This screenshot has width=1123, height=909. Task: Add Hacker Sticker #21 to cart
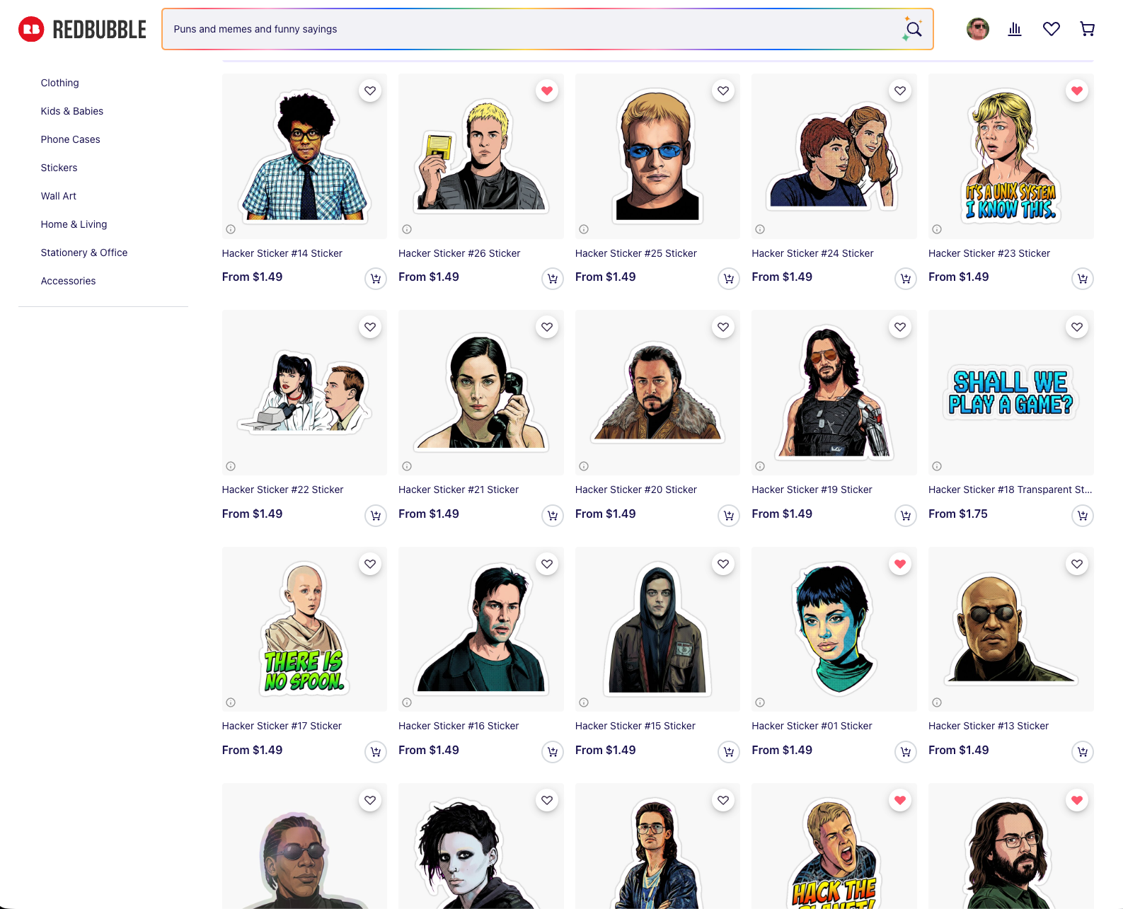(553, 516)
